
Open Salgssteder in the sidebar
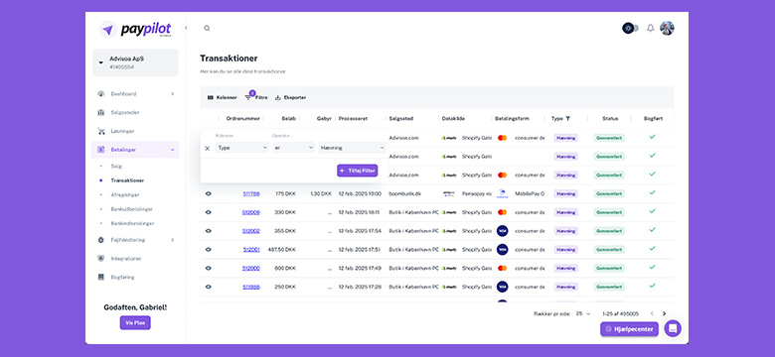[125, 112]
